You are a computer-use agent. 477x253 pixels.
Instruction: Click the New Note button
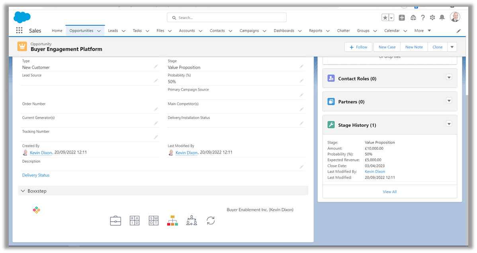pos(414,47)
